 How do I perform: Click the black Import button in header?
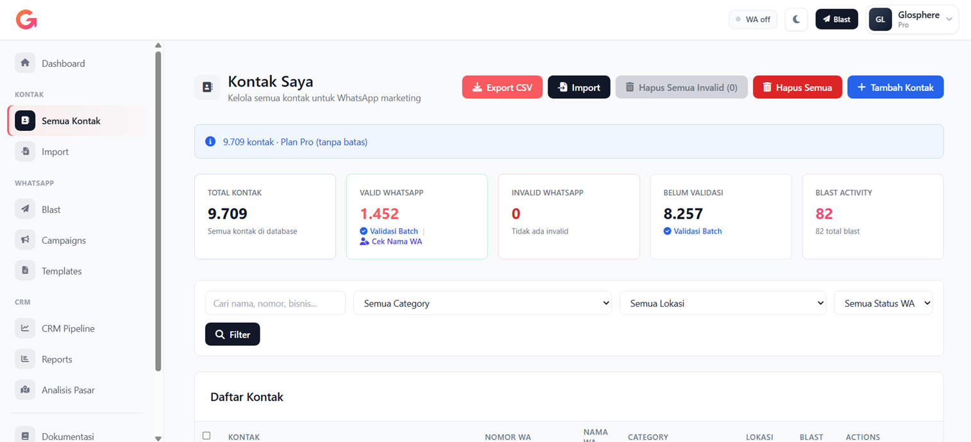point(578,87)
